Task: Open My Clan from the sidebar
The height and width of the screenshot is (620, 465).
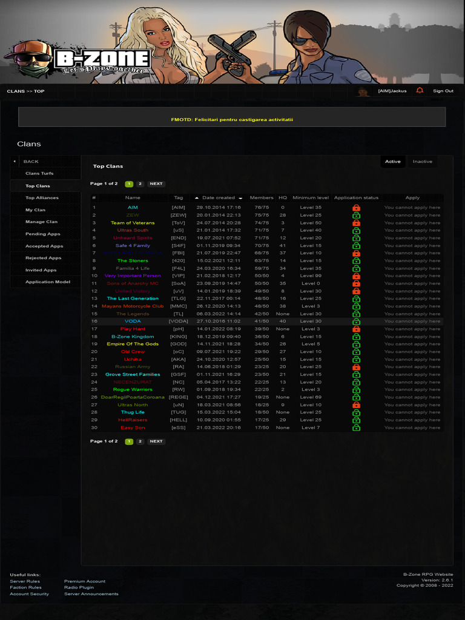Action: pyautogui.click(x=36, y=210)
